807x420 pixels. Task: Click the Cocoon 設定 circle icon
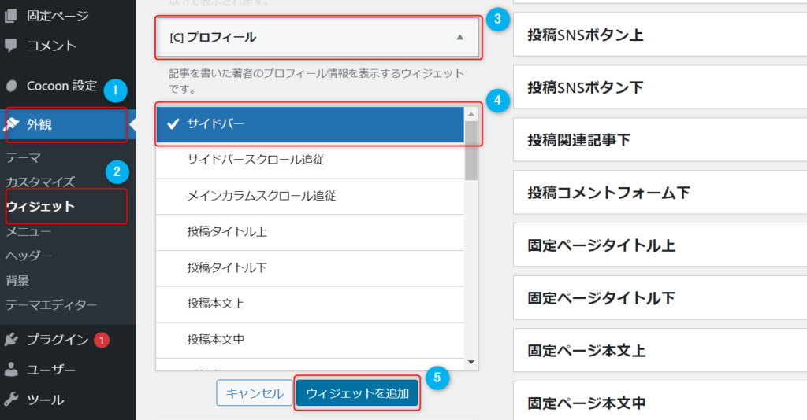(11, 86)
